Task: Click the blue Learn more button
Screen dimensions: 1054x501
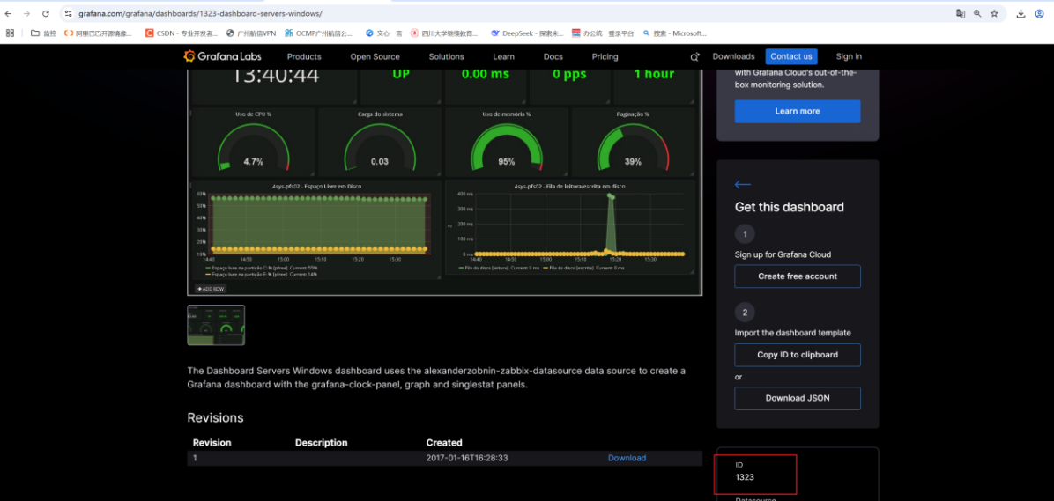Action: (x=798, y=112)
